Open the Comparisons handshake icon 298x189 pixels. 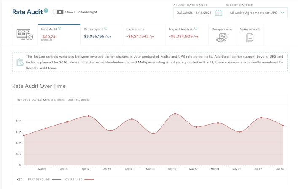pyautogui.click(x=222, y=37)
